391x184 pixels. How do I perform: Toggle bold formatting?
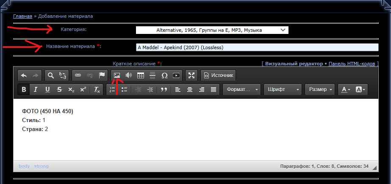(24, 89)
